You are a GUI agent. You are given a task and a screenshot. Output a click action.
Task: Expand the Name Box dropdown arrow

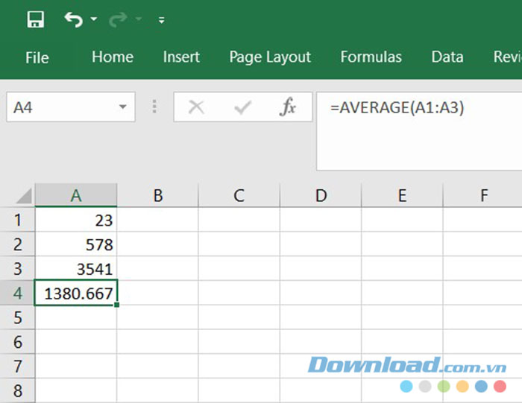[x=122, y=108]
